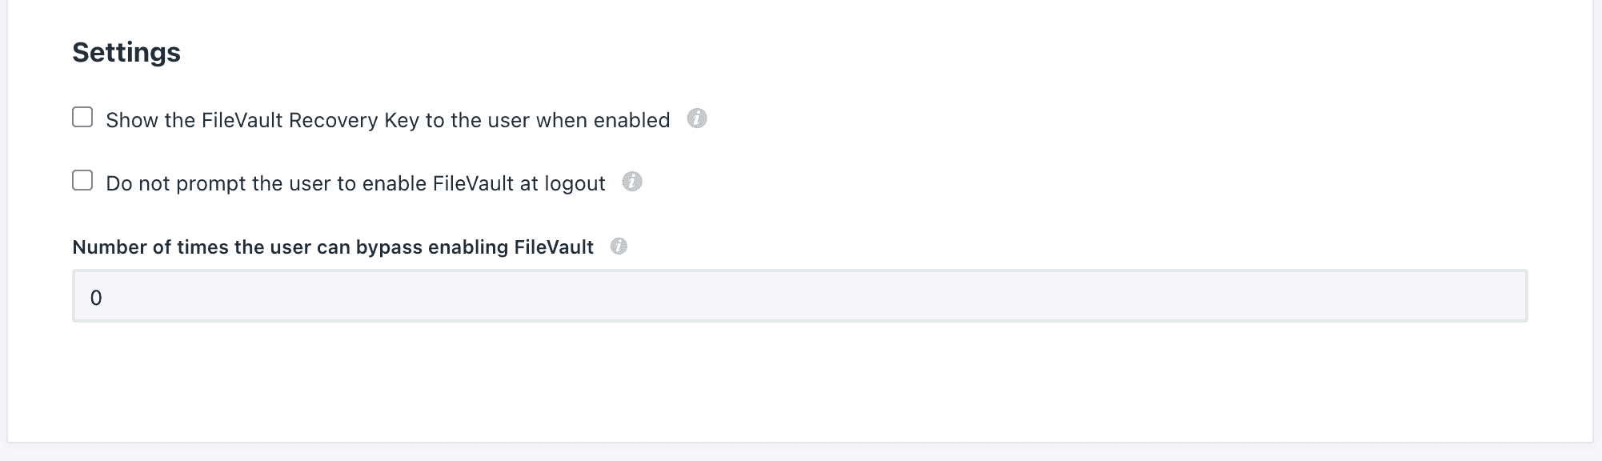The image size is (1602, 461).
Task: Enable Show the FileVault Recovery Key checkbox
Action: click(82, 118)
